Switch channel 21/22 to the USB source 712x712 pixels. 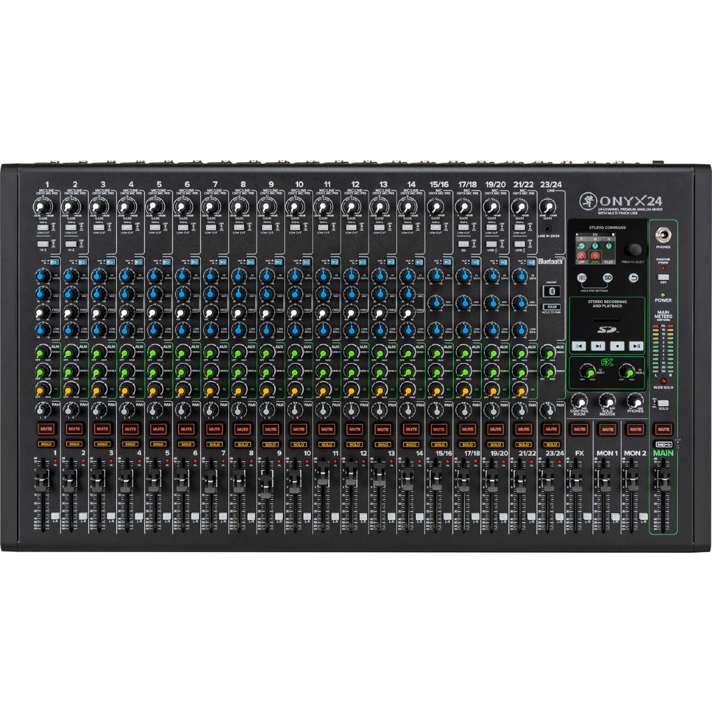(x=519, y=243)
